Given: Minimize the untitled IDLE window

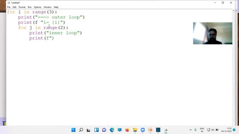Looking at the screenshot, I should coord(215,3).
